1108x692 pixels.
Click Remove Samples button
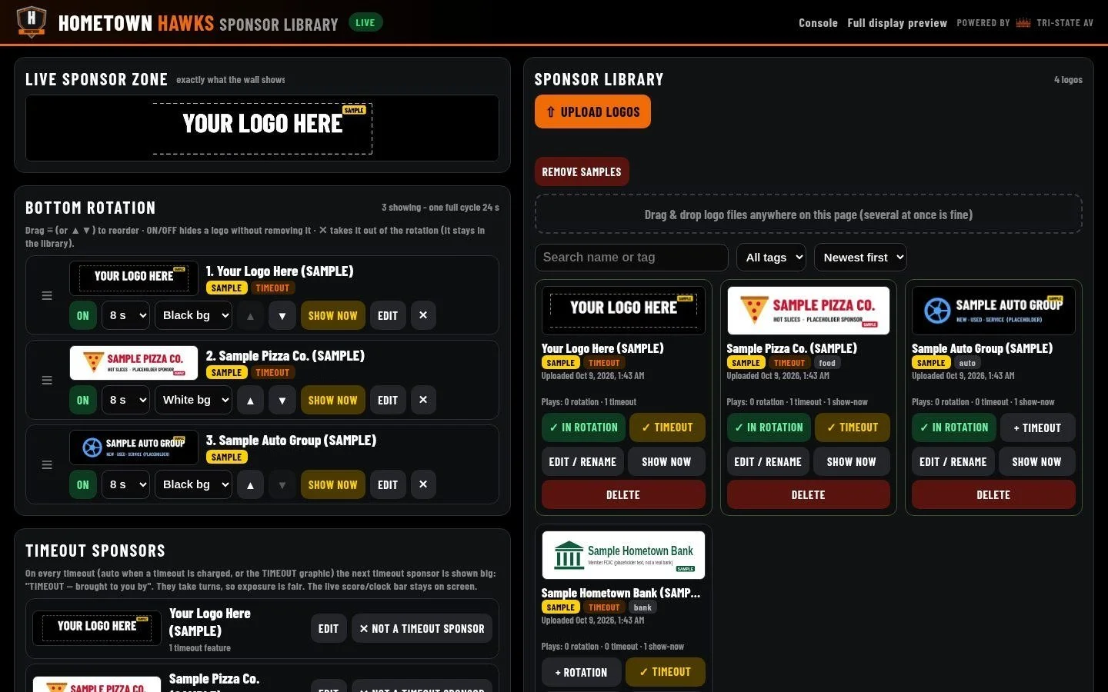pyautogui.click(x=582, y=172)
